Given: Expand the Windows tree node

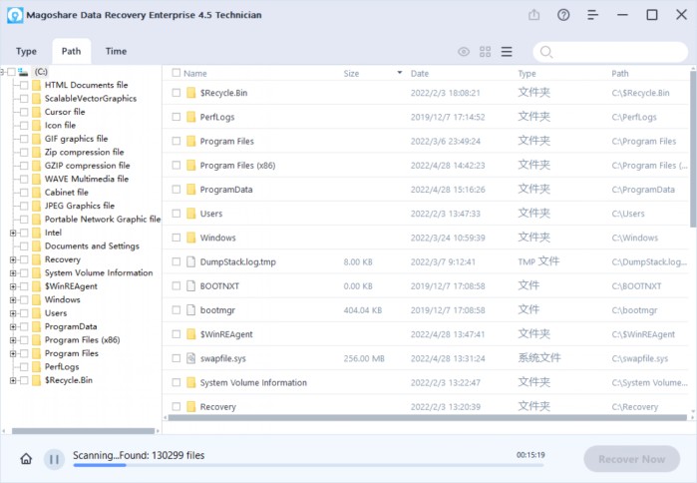Looking at the screenshot, I should point(13,299).
